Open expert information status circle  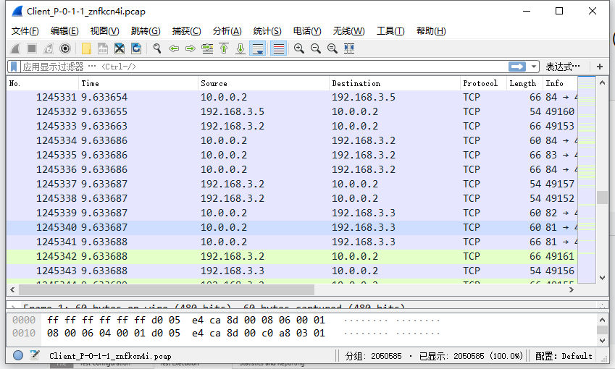(18, 355)
